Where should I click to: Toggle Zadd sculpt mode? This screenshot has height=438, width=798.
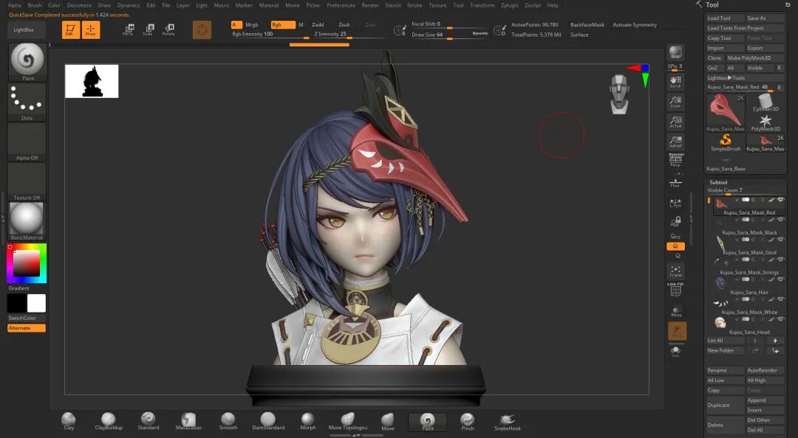click(318, 24)
